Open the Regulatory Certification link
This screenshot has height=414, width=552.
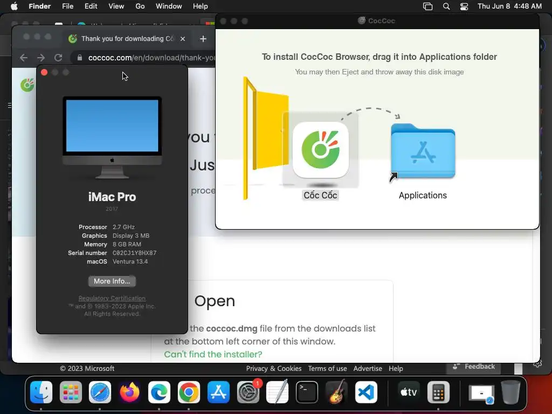[x=112, y=298]
